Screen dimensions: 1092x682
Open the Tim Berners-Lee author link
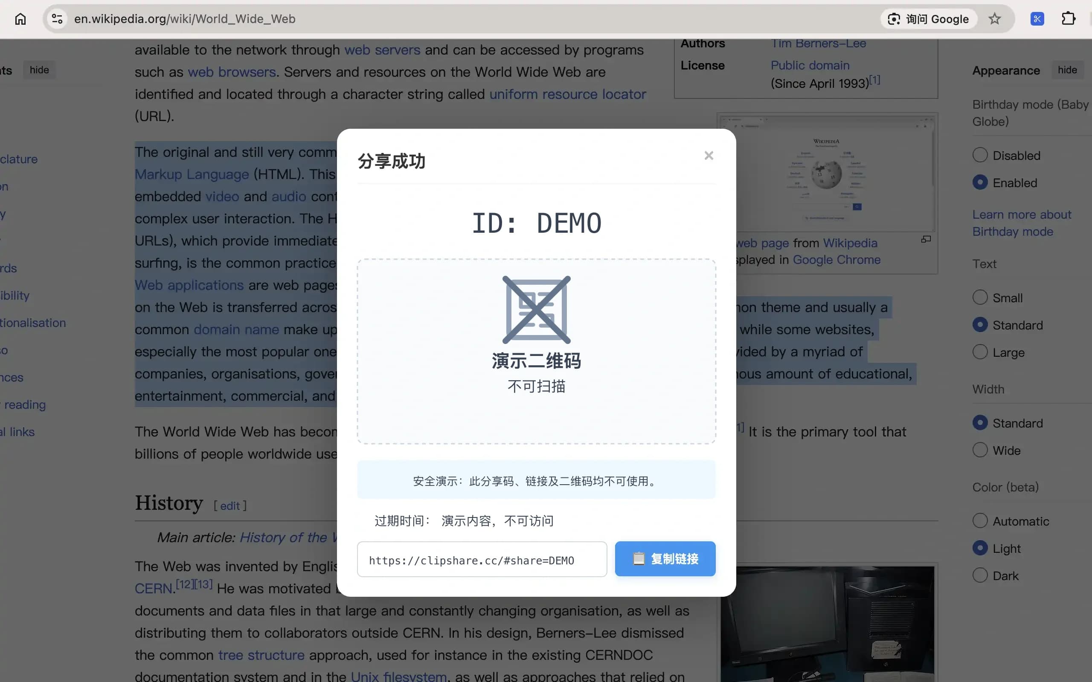click(x=818, y=44)
